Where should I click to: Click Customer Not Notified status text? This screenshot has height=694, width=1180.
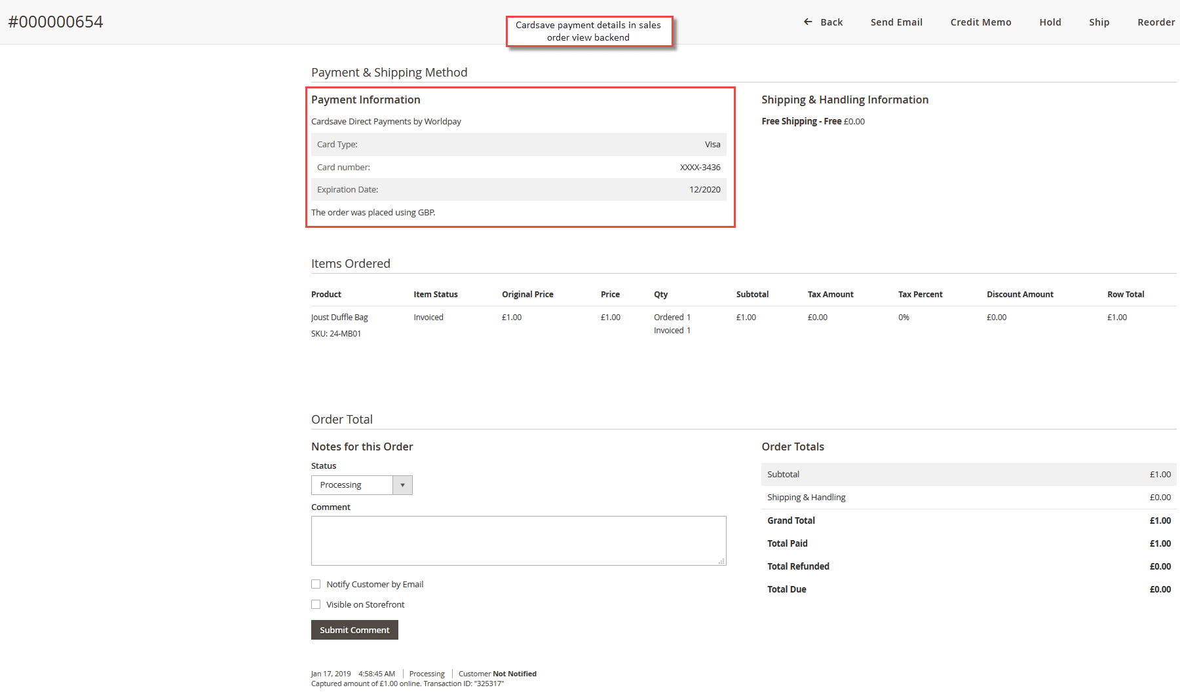pos(497,674)
